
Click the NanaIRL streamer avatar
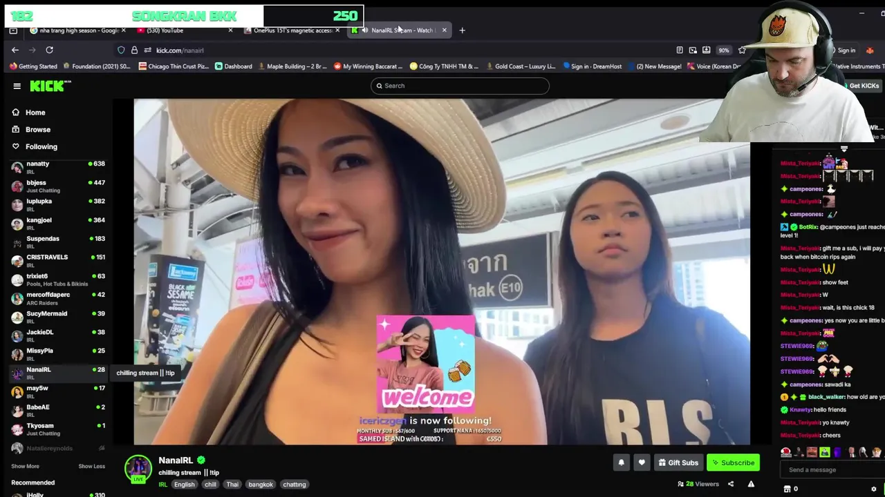point(138,468)
